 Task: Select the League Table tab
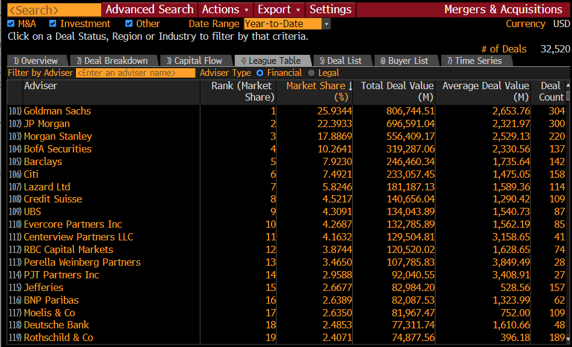pos(272,61)
